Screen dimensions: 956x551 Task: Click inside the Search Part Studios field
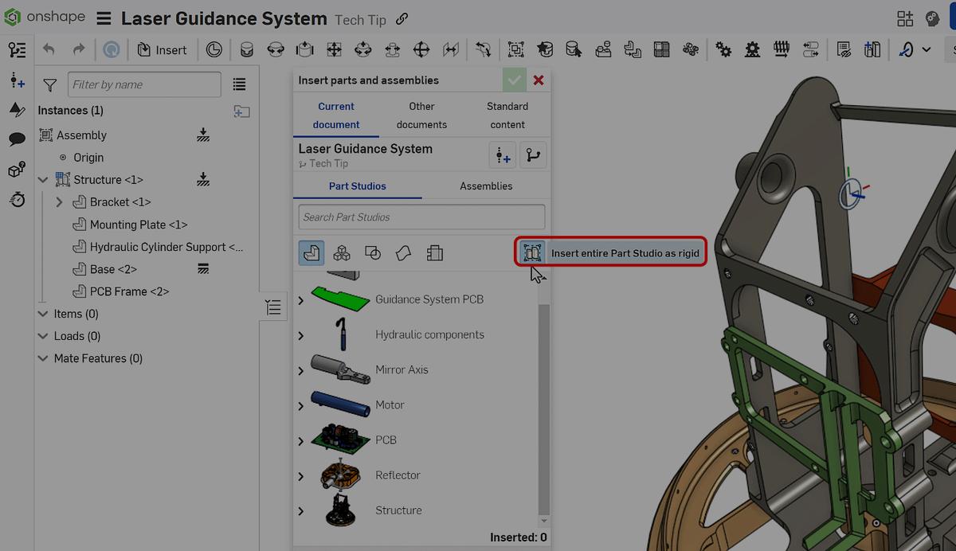(x=421, y=217)
